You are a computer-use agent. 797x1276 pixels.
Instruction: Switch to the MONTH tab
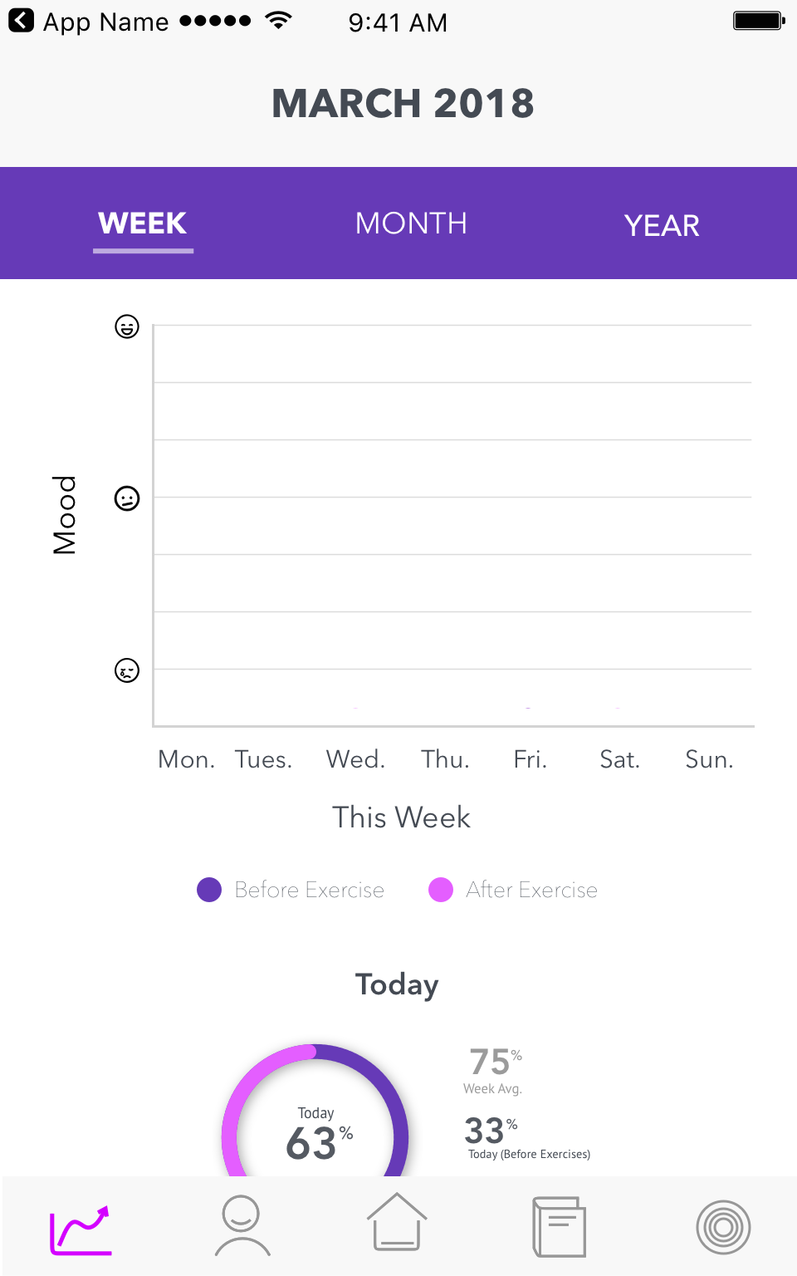coord(411,223)
